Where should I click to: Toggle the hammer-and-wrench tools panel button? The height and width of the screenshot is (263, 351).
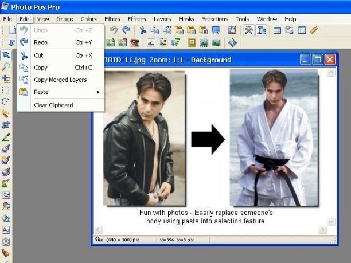249,30
